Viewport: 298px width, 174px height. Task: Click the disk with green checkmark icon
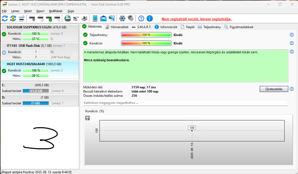pyautogui.click(x=49, y=18)
